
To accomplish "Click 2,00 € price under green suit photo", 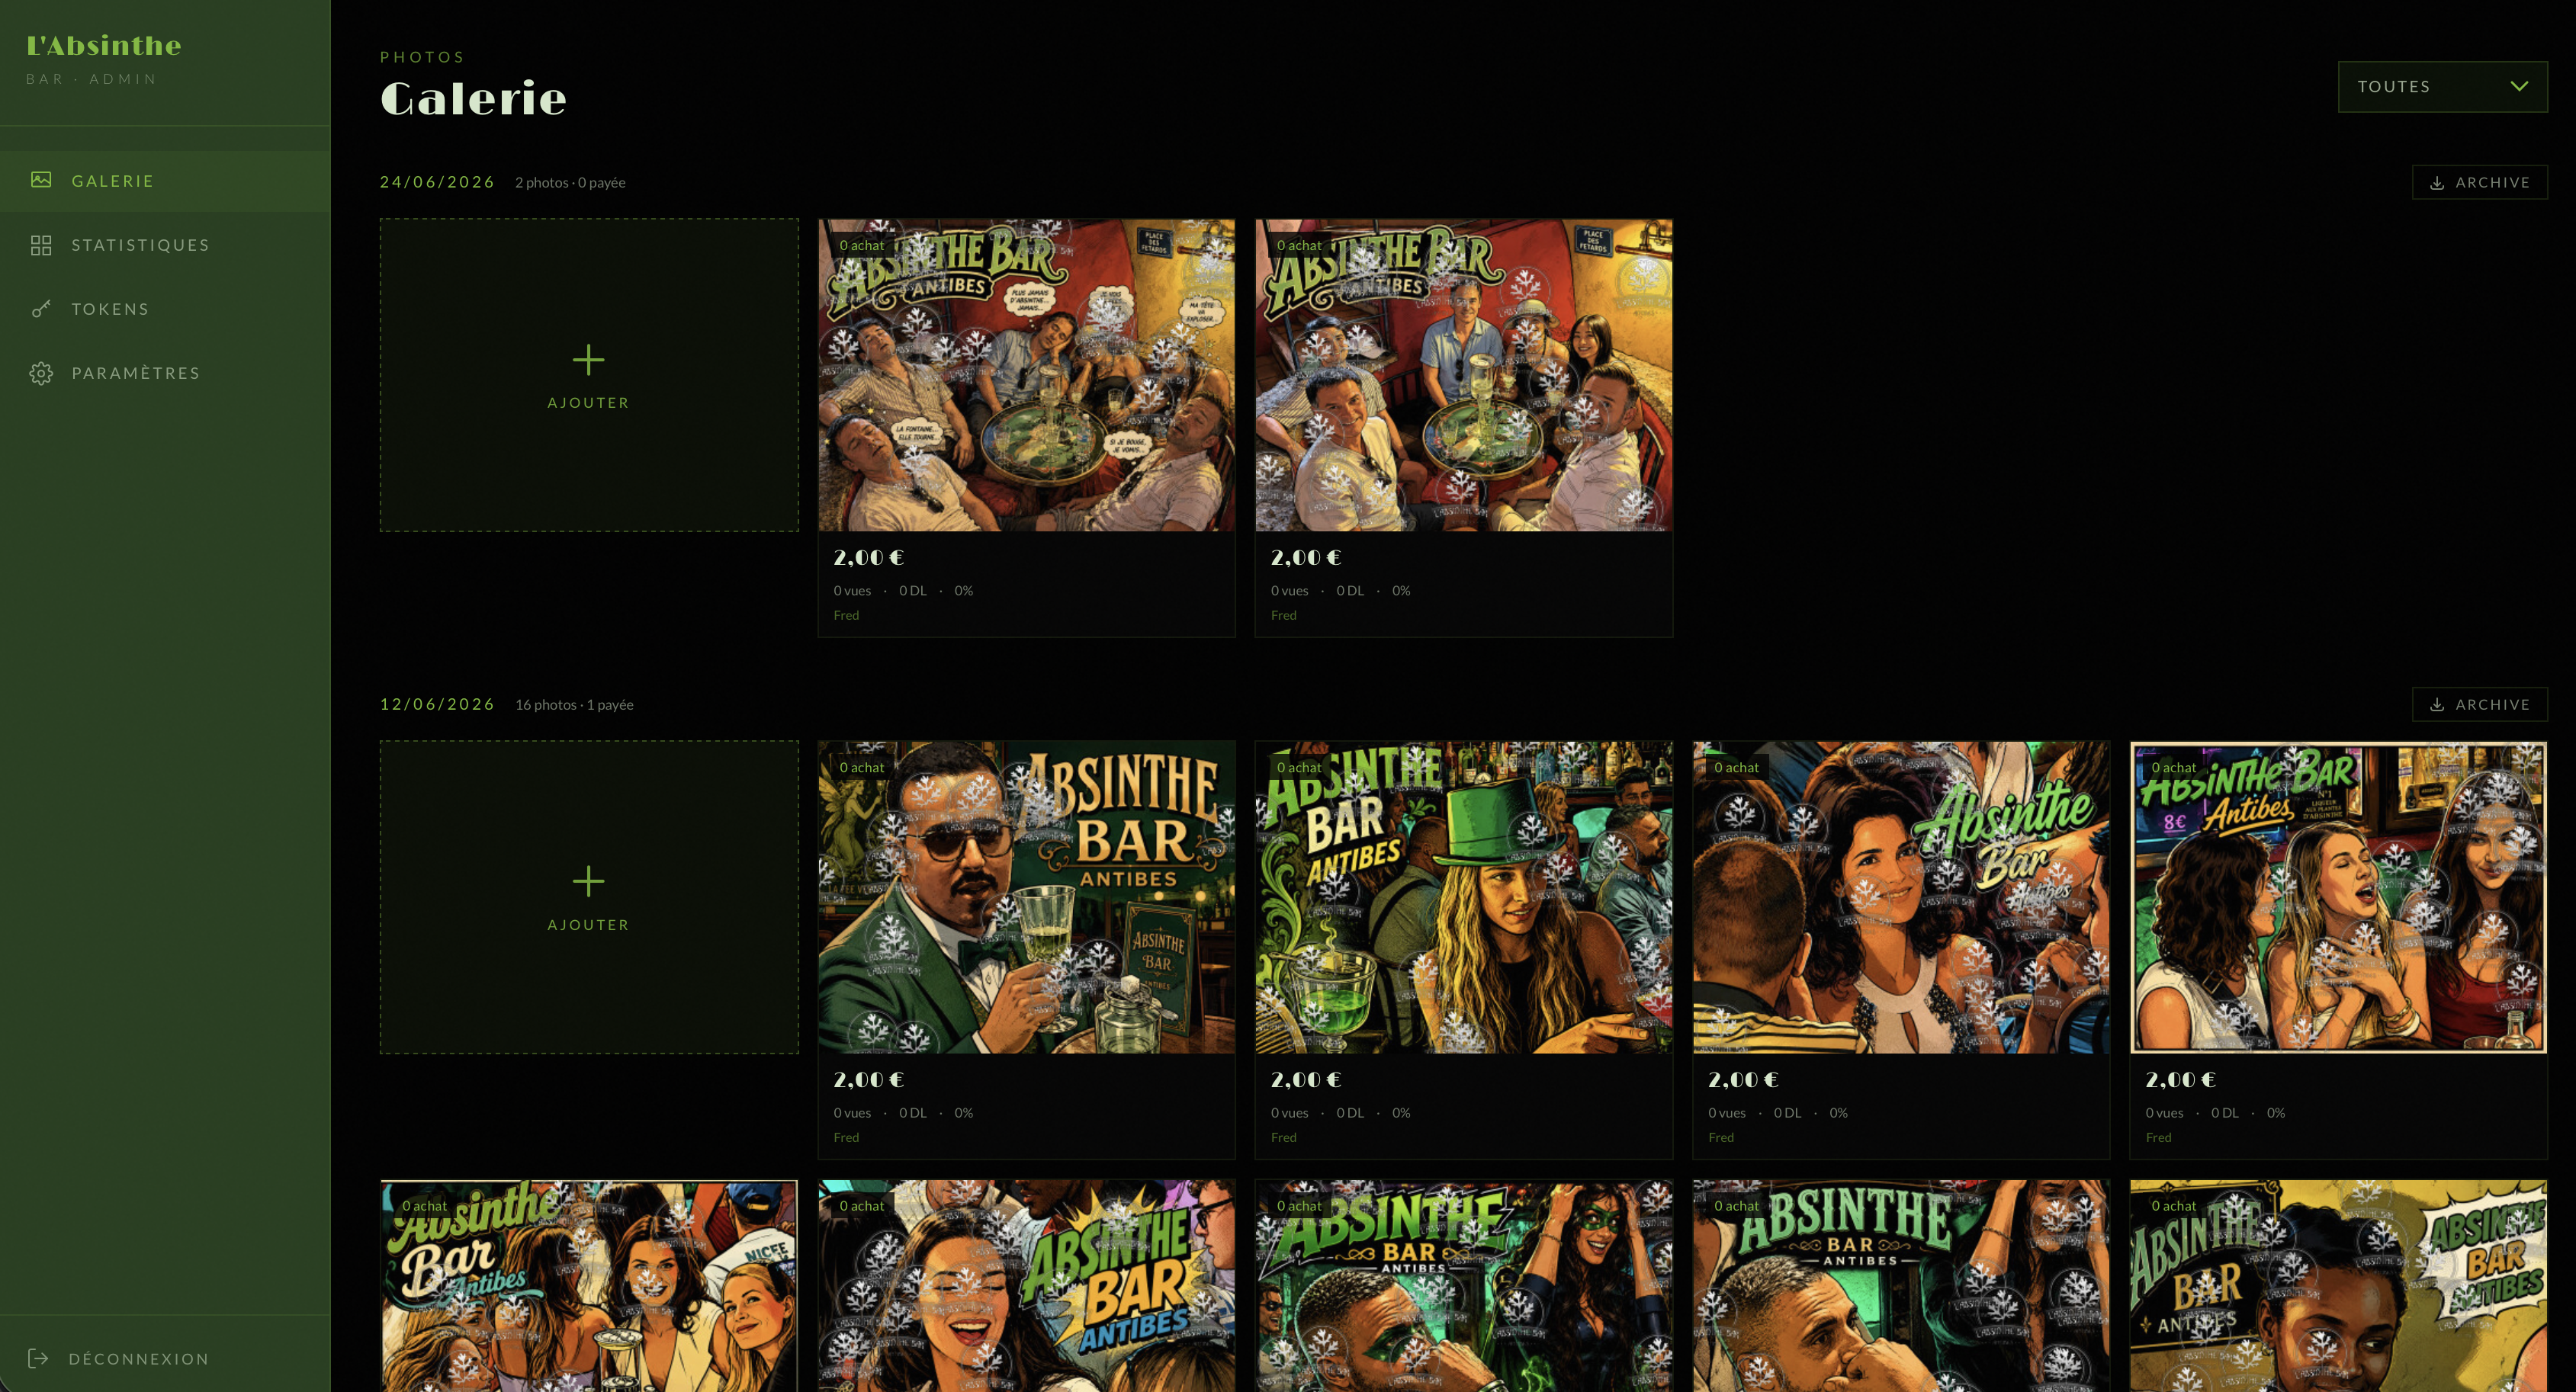I will (x=868, y=1080).
